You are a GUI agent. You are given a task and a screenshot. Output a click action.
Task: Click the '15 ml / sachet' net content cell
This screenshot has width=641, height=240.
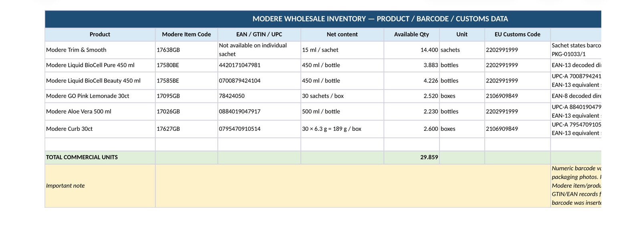342,50
